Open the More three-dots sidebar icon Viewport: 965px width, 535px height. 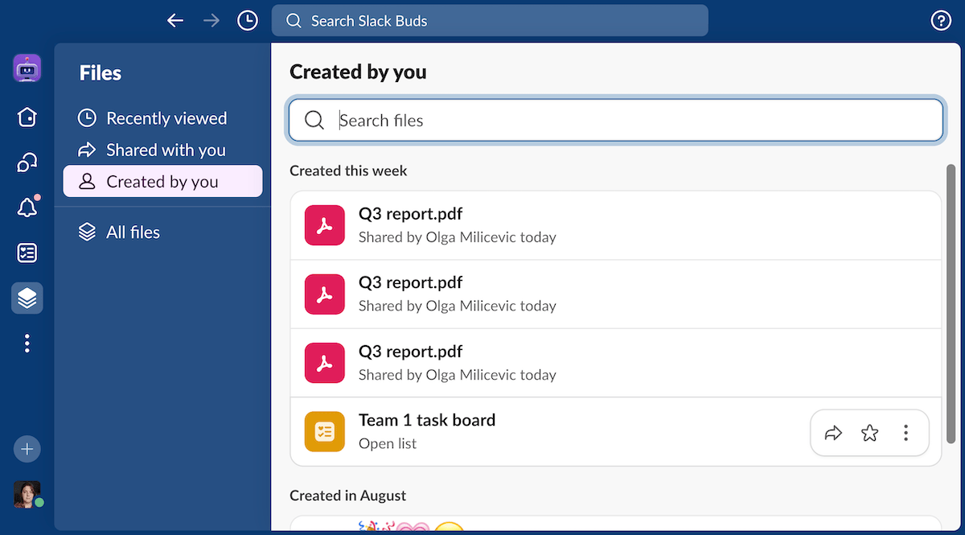point(27,344)
